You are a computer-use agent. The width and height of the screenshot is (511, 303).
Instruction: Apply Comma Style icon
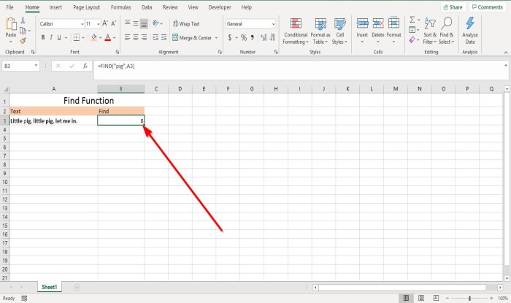point(253,38)
